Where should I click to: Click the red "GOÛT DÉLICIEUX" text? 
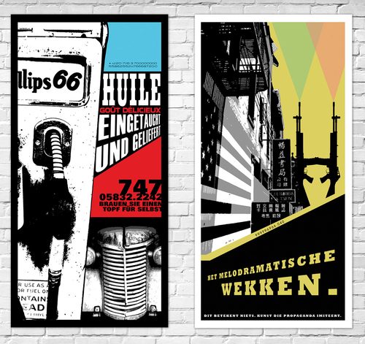[x=130, y=110]
